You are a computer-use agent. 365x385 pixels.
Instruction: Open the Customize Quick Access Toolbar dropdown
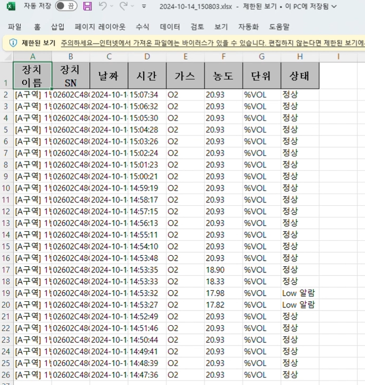tap(144, 7)
